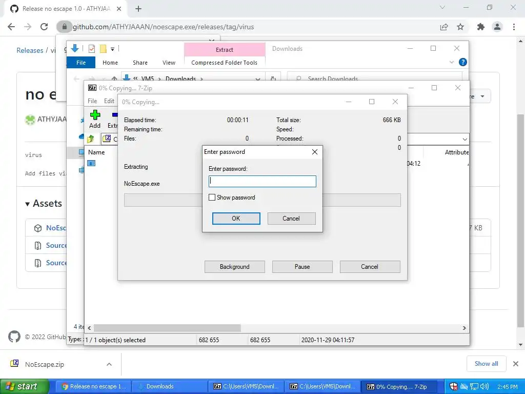The height and width of the screenshot is (394, 525).
Task: Click Explorer help question-mark icon
Action: [x=463, y=62]
